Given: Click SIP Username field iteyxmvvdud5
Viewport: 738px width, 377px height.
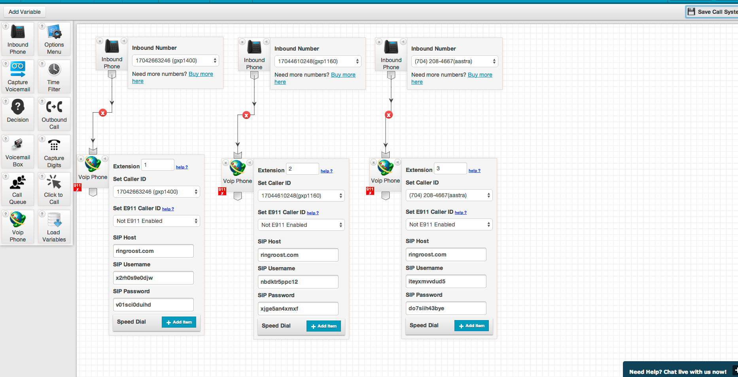Looking at the screenshot, I should 446,281.
